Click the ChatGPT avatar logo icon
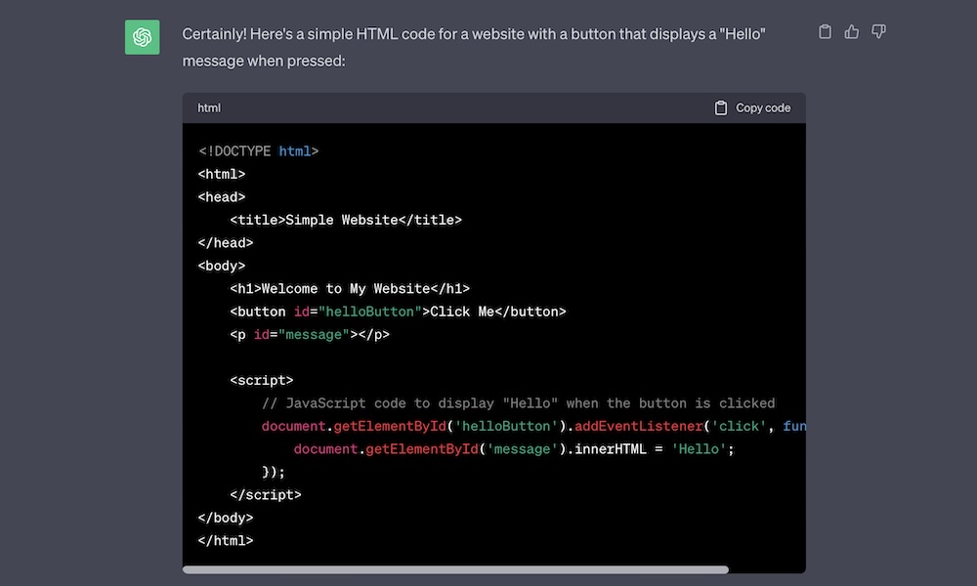The width and height of the screenshot is (977, 586). click(x=142, y=37)
